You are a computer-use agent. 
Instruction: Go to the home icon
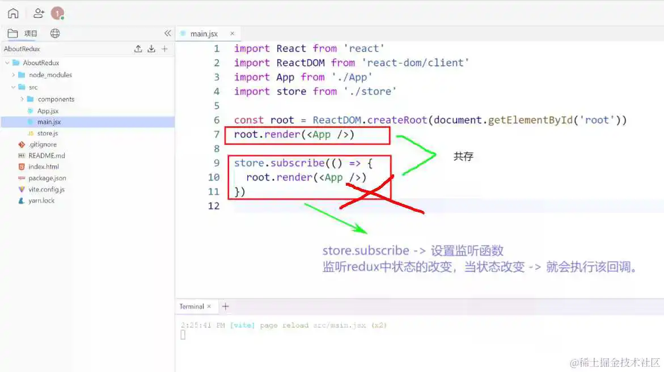(x=13, y=14)
